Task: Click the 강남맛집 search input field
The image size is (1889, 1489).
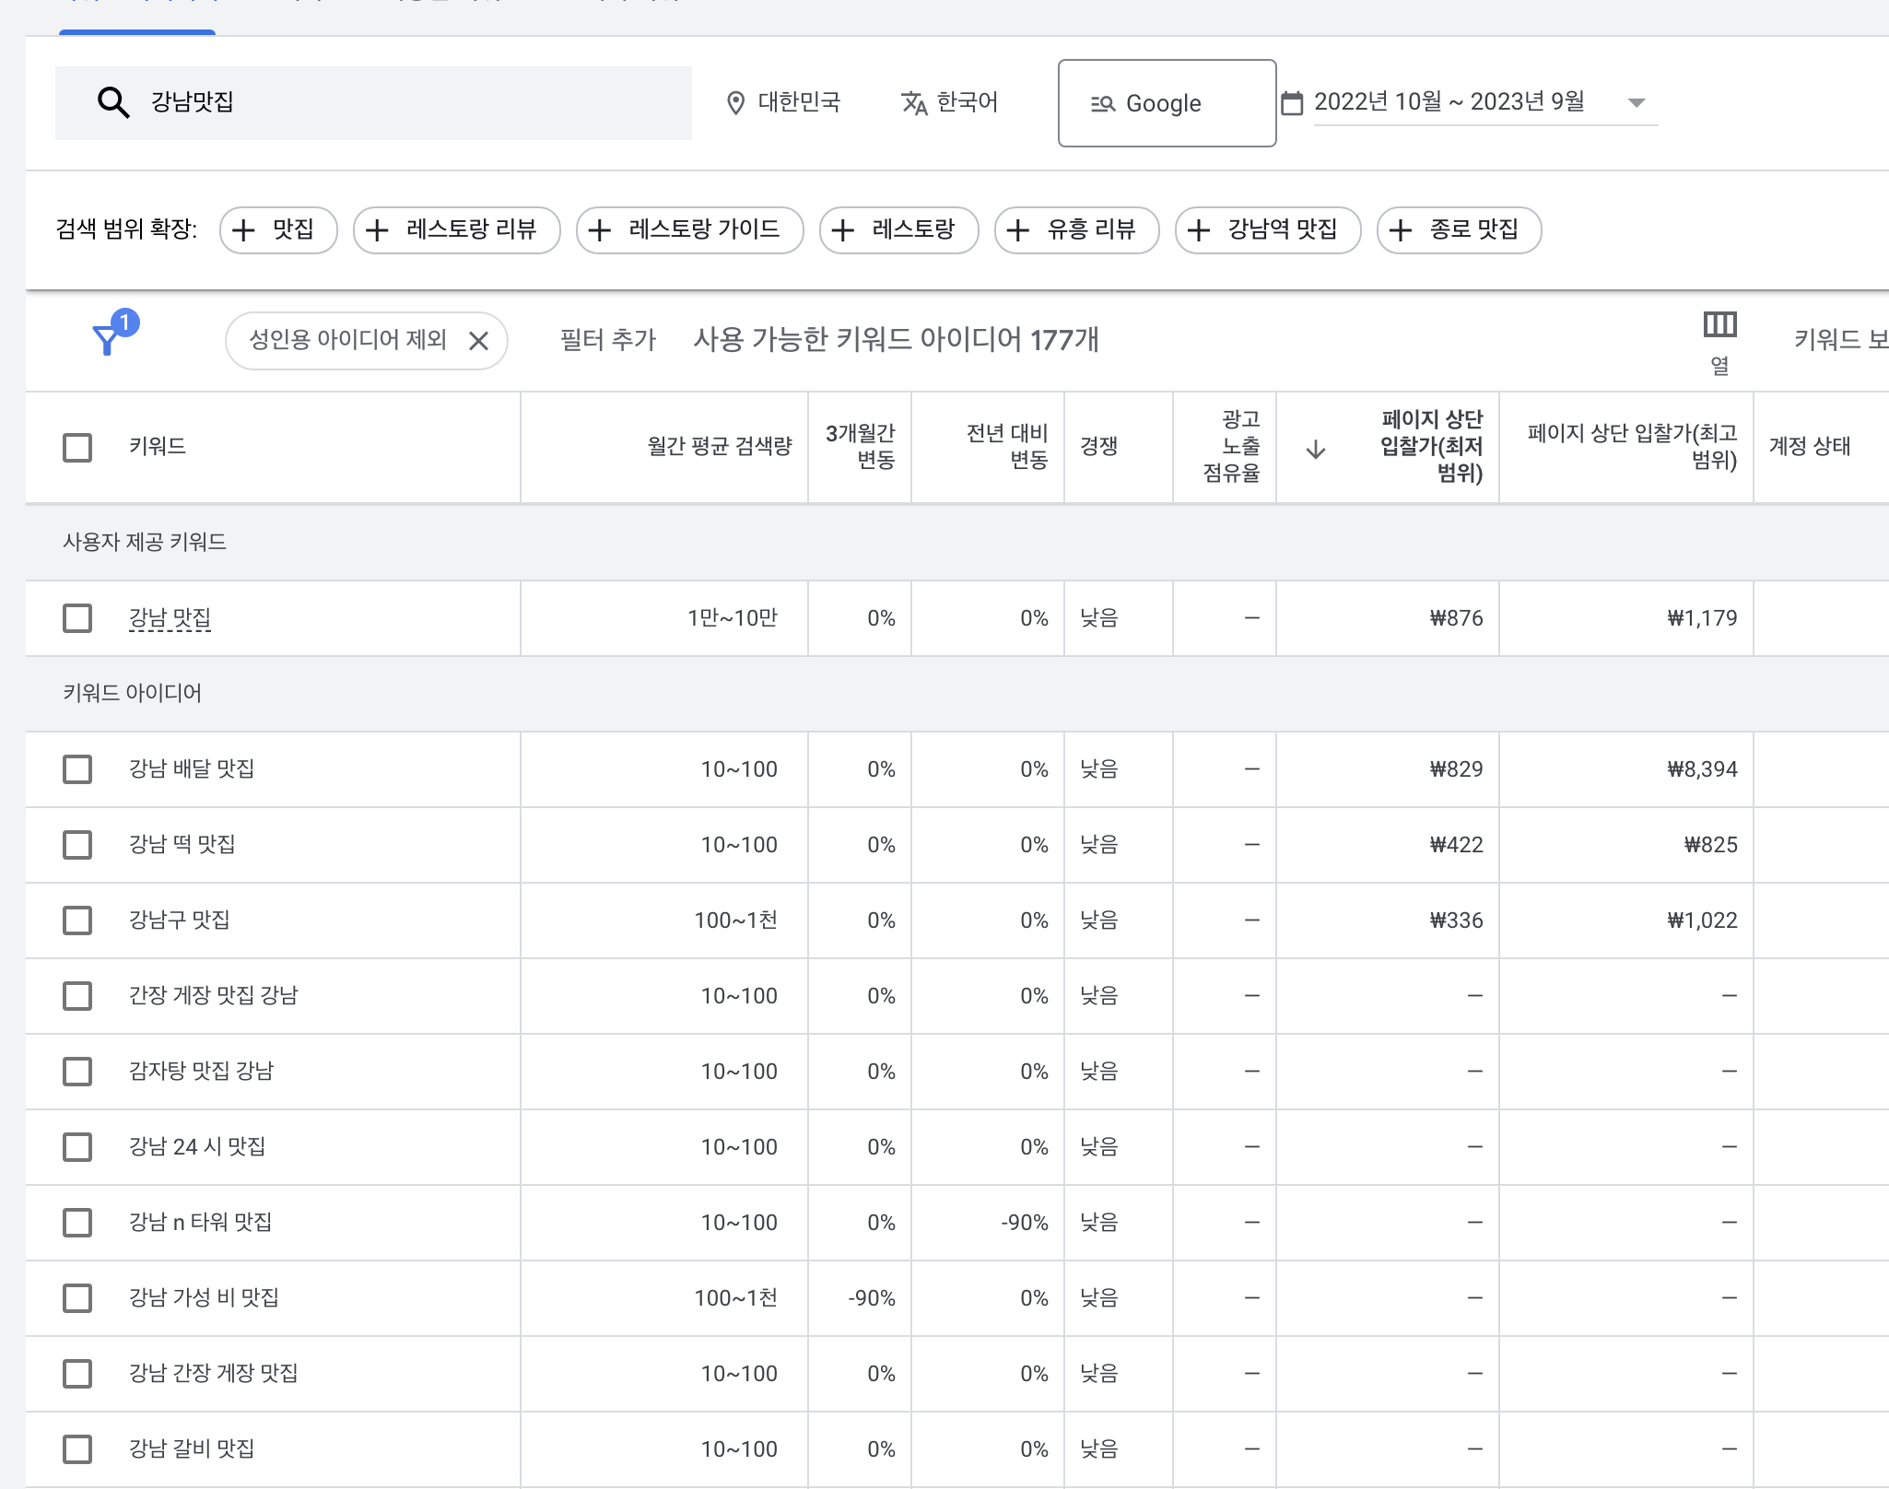Action: [x=415, y=102]
